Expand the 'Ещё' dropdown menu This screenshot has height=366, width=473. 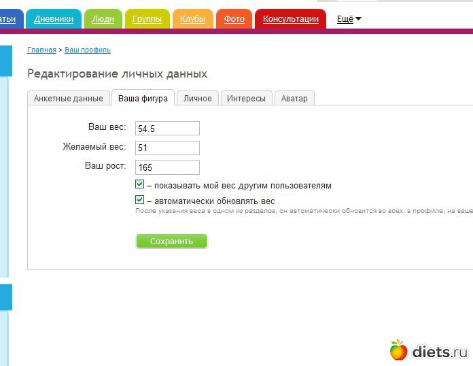point(349,19)
